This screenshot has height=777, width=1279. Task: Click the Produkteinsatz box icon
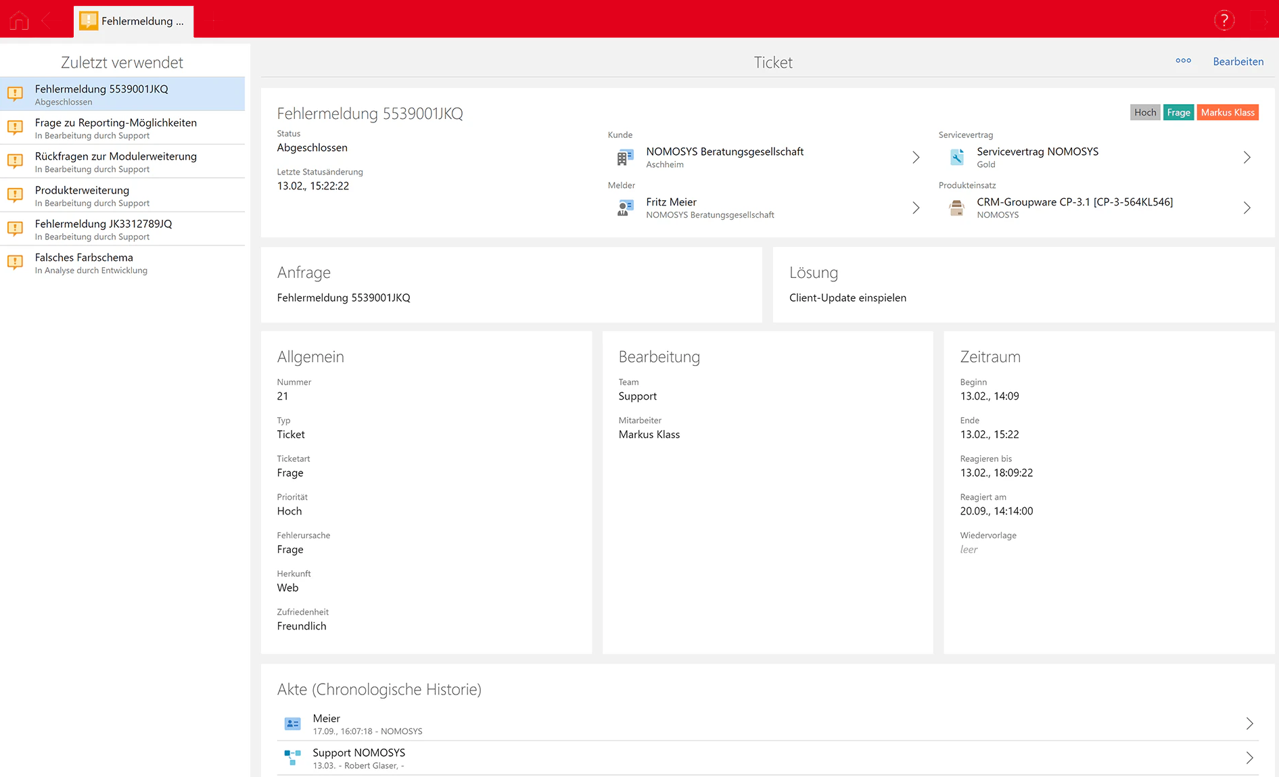click(956, 208)
